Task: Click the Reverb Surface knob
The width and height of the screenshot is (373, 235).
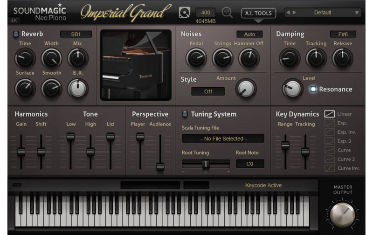Action: (25, 89)
